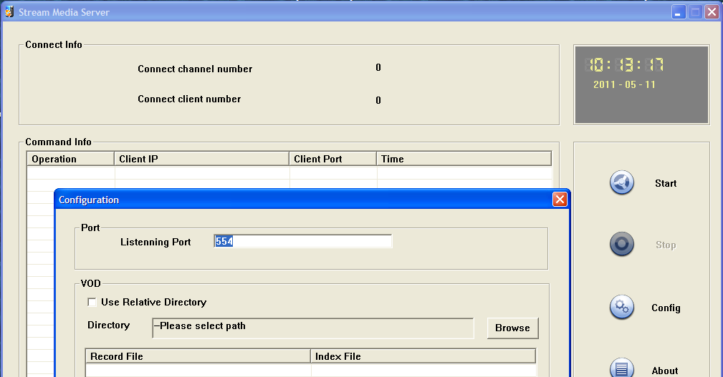The width and height of the screenshot is (723, 377).
Task: Click the Connect client number label
Action: pos(189,99)
